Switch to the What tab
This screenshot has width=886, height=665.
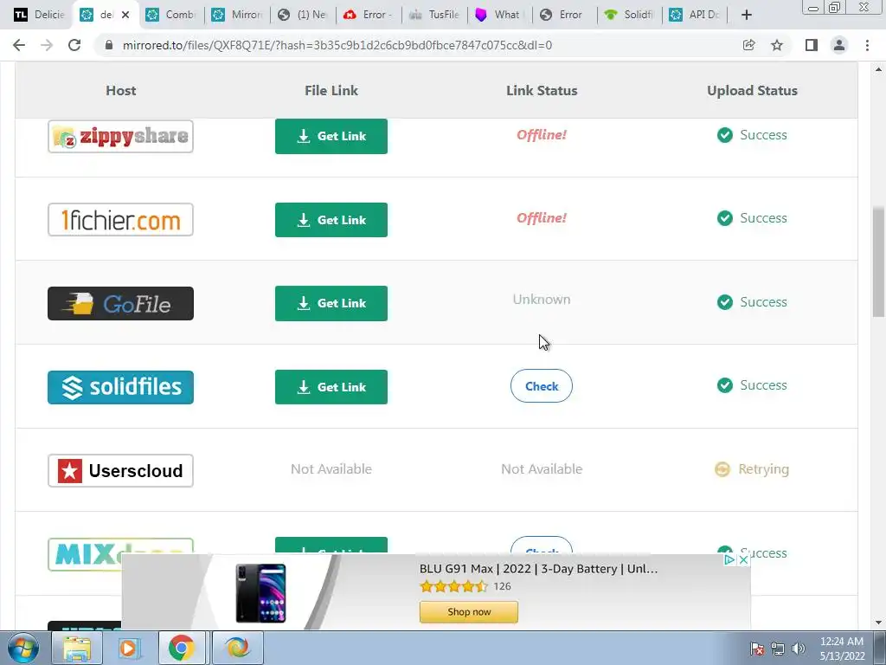click(499, 15)
